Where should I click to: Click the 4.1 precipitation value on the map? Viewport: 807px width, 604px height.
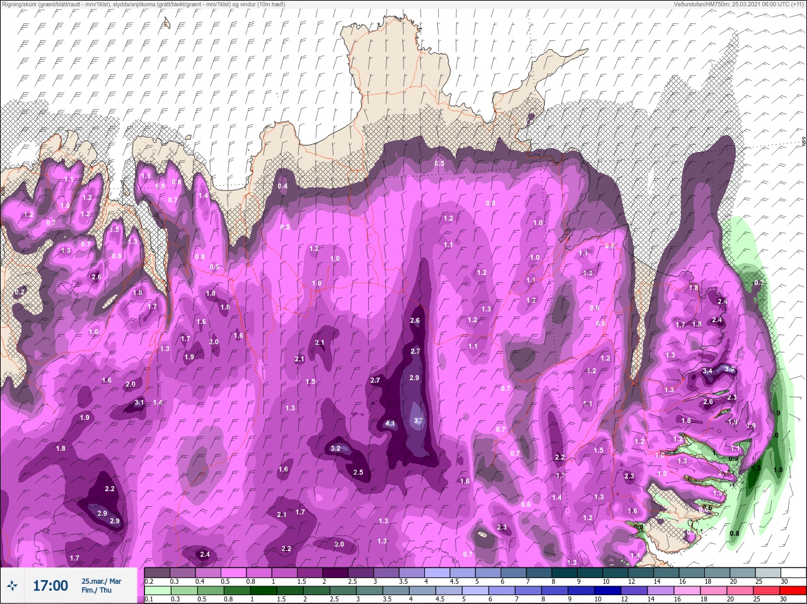click(390, 424)
